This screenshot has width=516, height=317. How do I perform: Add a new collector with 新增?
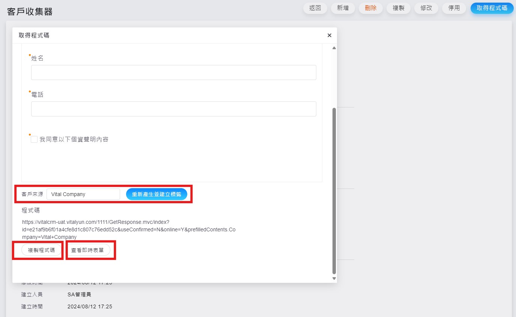click(343, 8)
